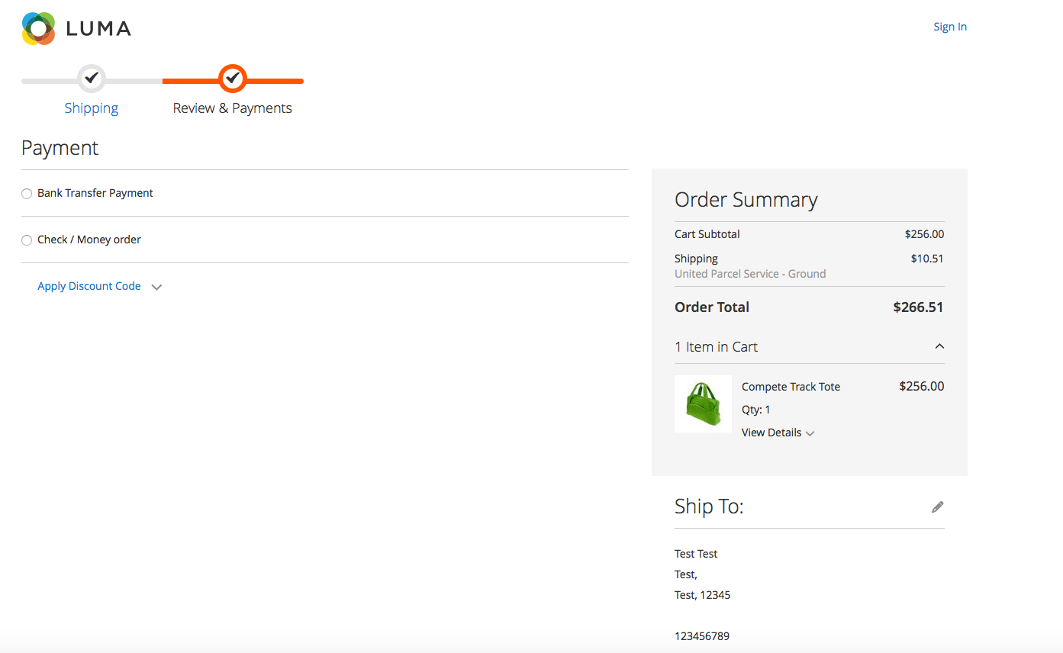Click the United Parcel Service - Ground shipping text

750,273
